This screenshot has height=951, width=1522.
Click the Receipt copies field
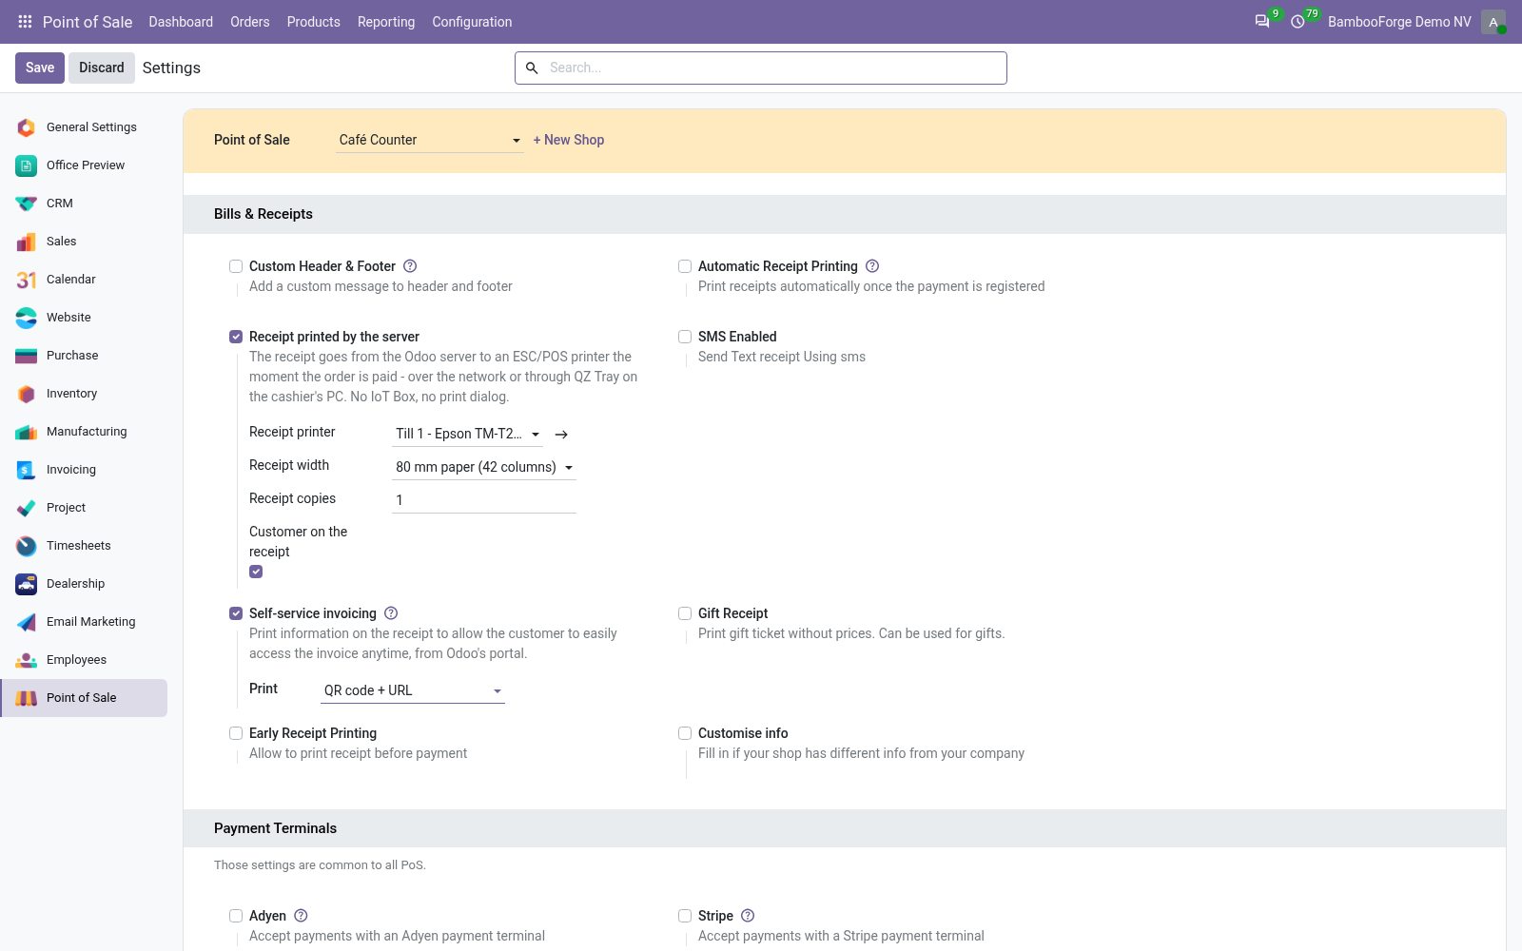484,500
